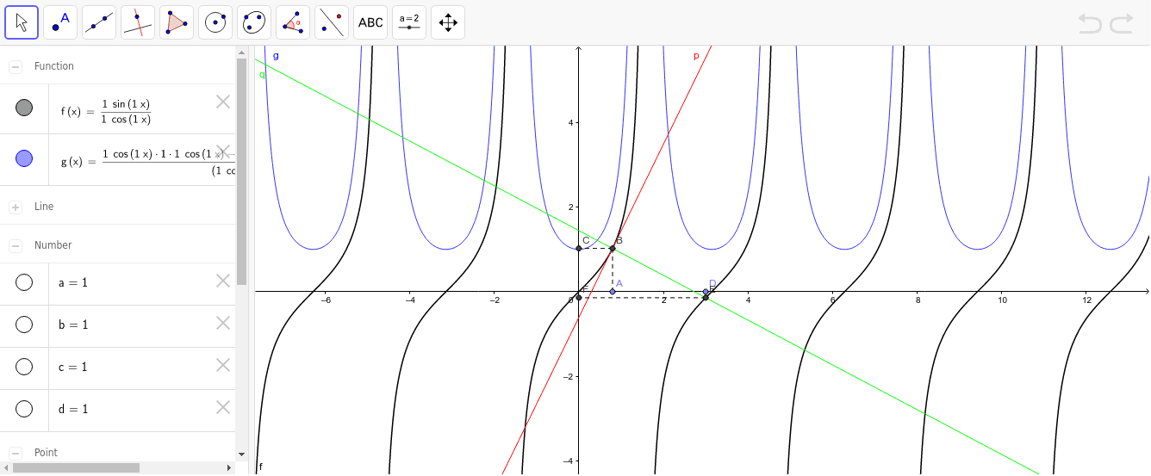1151x476 pixels.
Task: Select the b = 1 entry text
Action: point(73,325)
